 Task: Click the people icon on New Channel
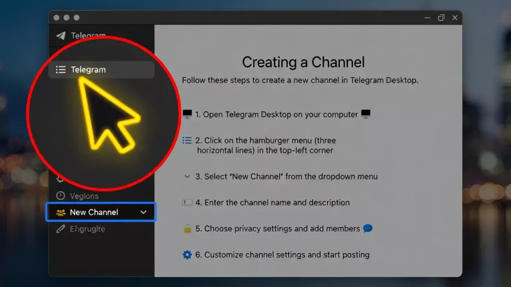[61, 212]
